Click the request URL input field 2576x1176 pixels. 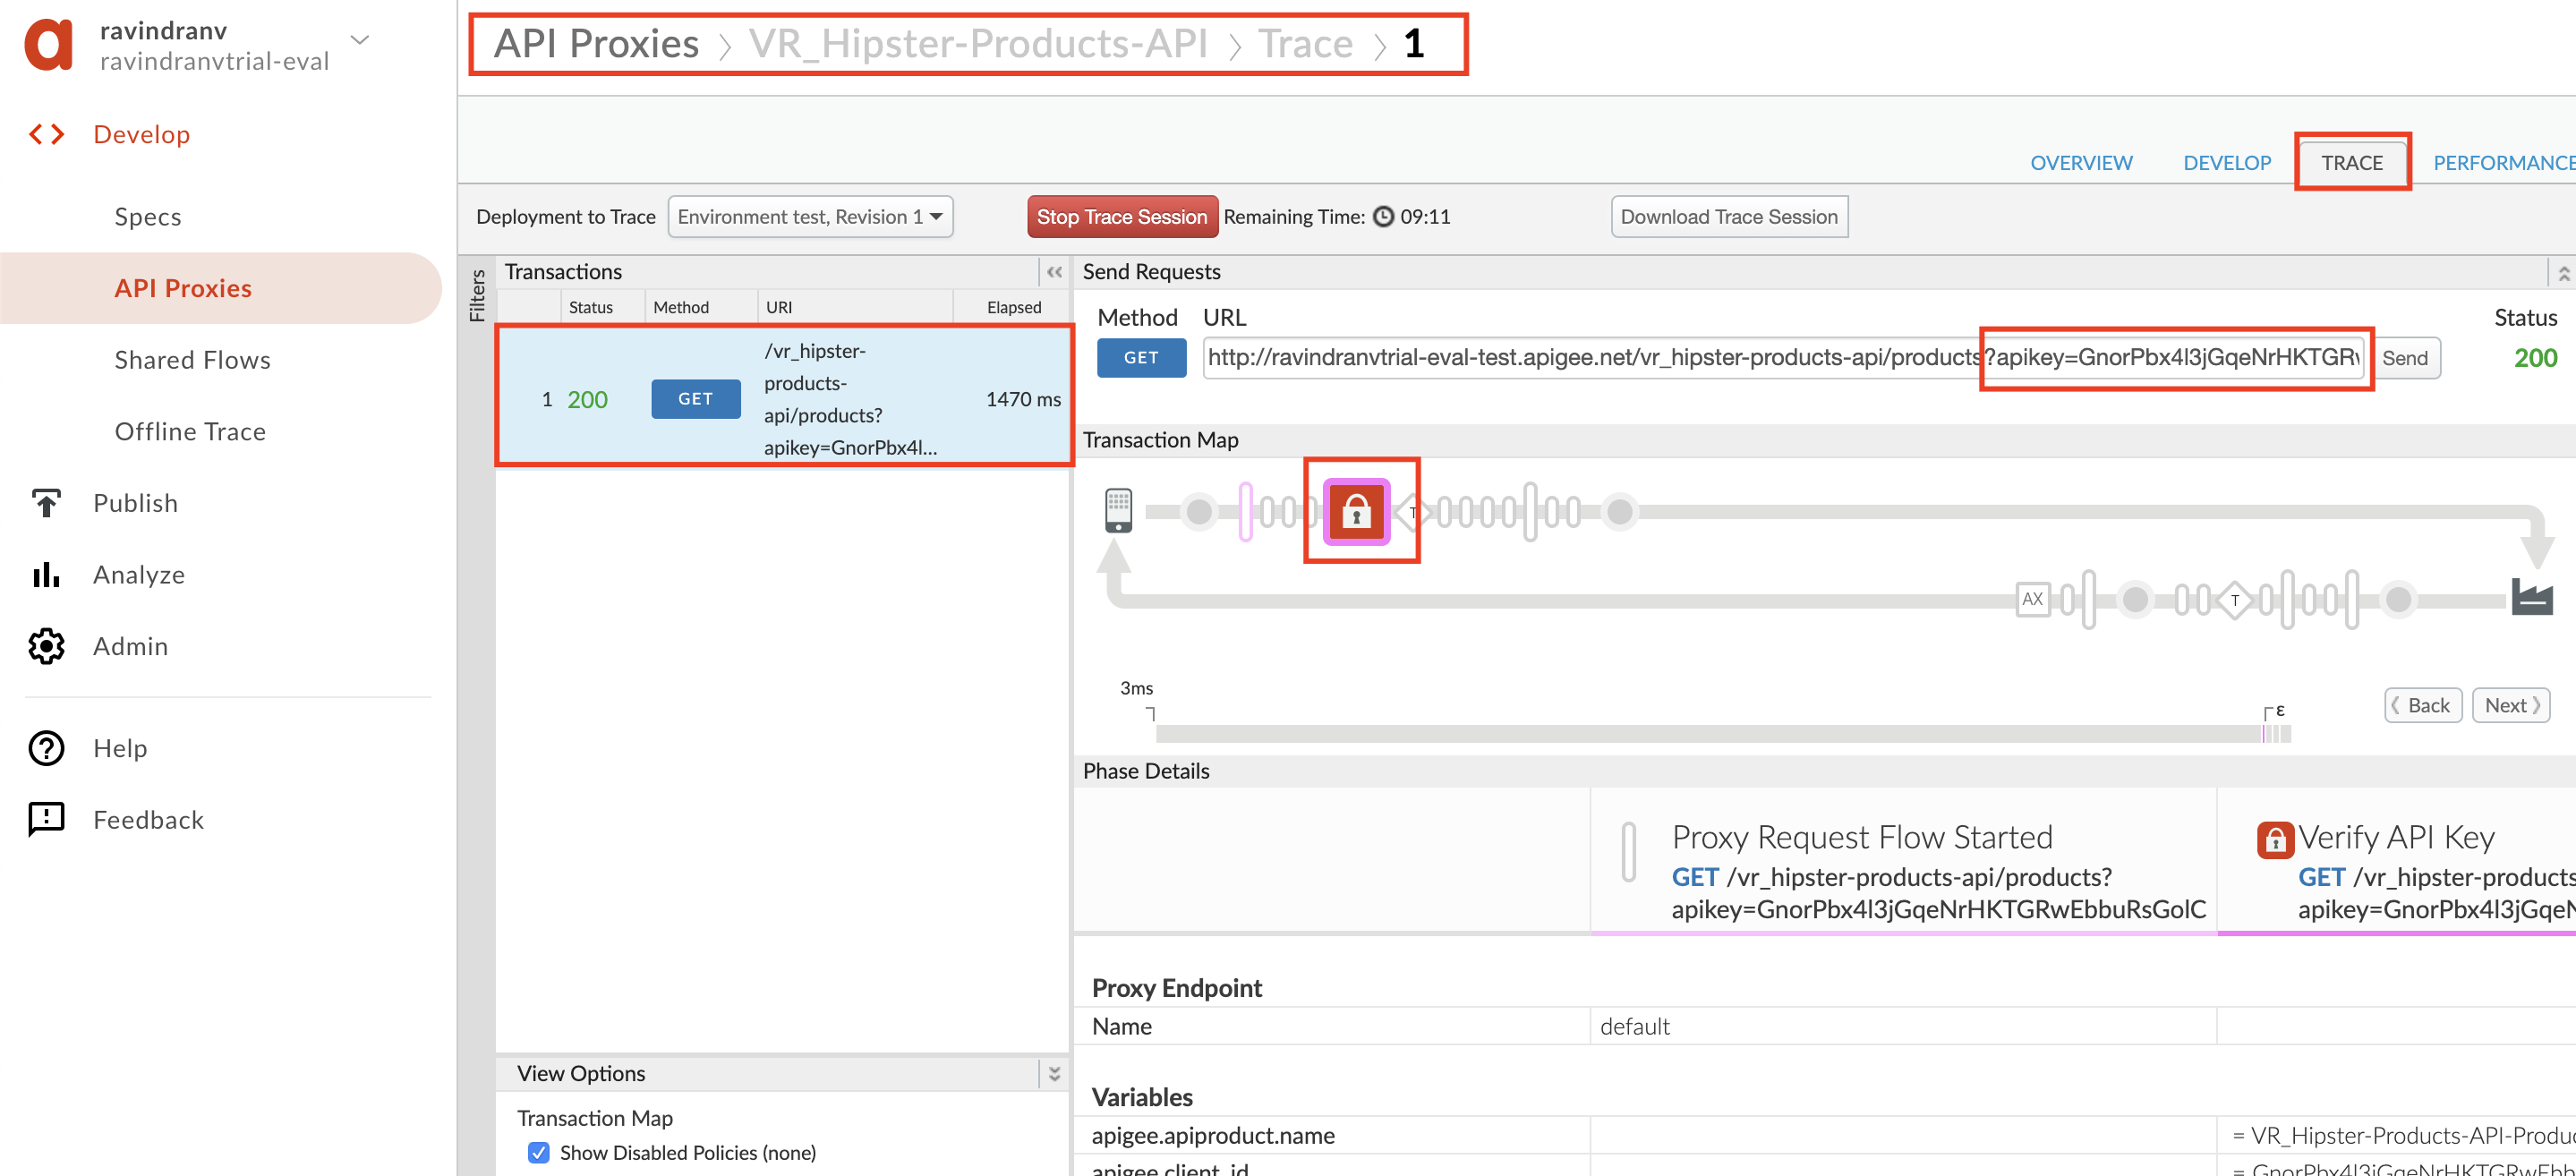pyautogui.click(x=1784, y=358)
